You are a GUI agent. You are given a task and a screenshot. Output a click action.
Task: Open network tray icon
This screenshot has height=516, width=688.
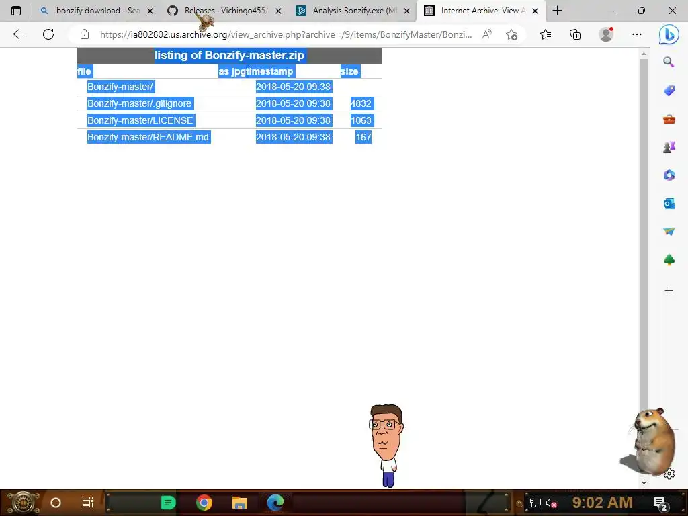535,503
